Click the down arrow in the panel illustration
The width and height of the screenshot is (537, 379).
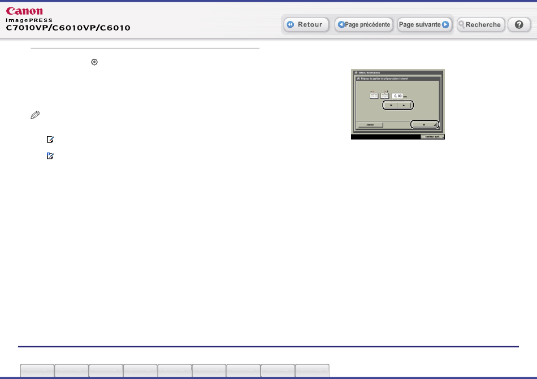tap(391, 106)
